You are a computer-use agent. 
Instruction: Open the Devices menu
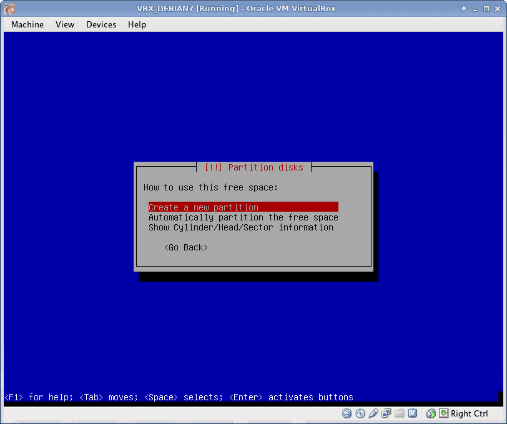pos(101,24)
